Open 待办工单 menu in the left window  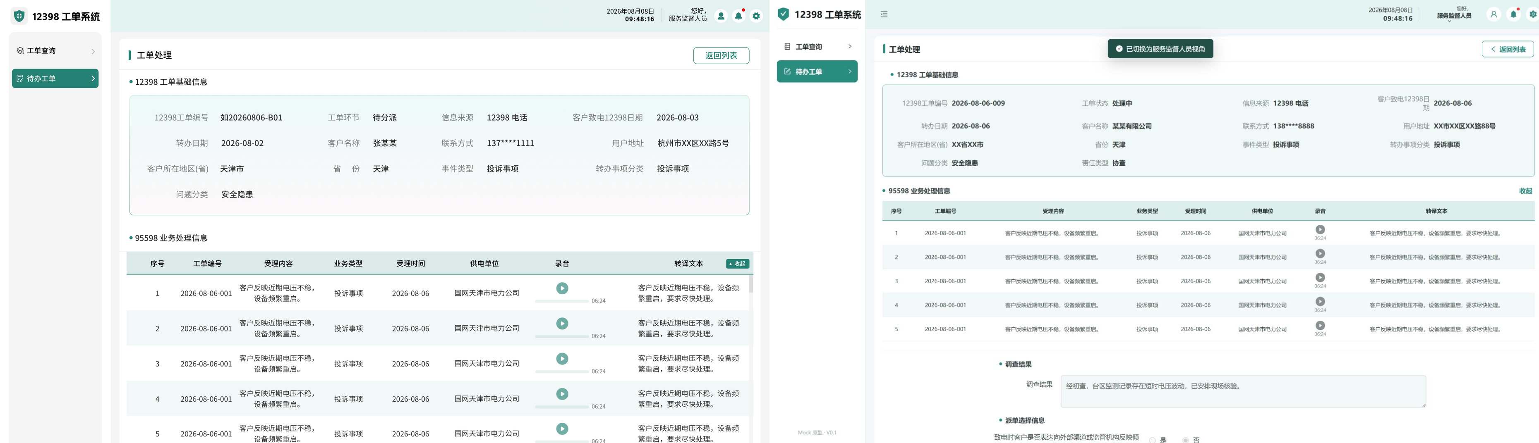(55, 78)
